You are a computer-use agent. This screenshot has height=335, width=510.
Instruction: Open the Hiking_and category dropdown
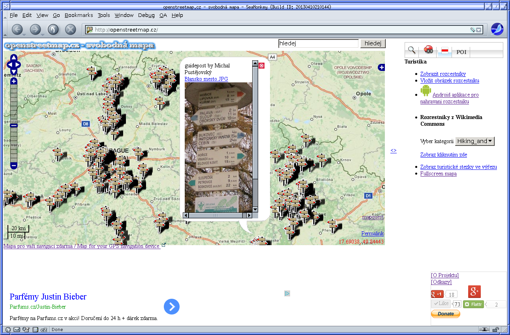(474, 141)
